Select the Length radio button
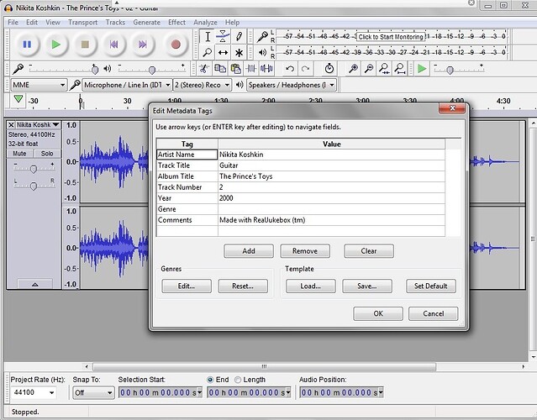 pos(238,380)
